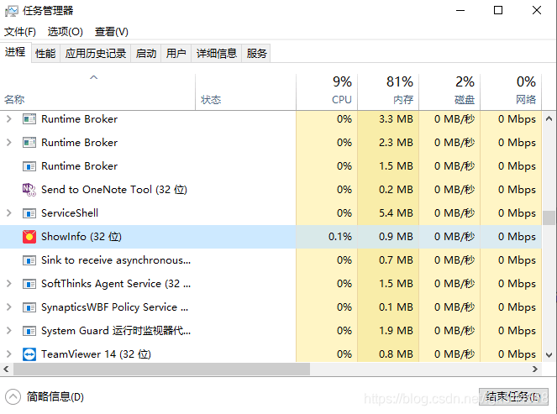Viewport: 557px width, 414px height.
Task: Switch to the 性能 tab
Action: point(45,53)
